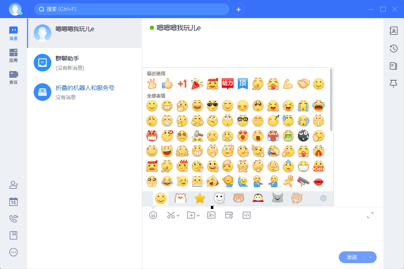This screenshot has height=269, width=404.
Task: Open chat history clock icon
Action: tap(393, 48)
